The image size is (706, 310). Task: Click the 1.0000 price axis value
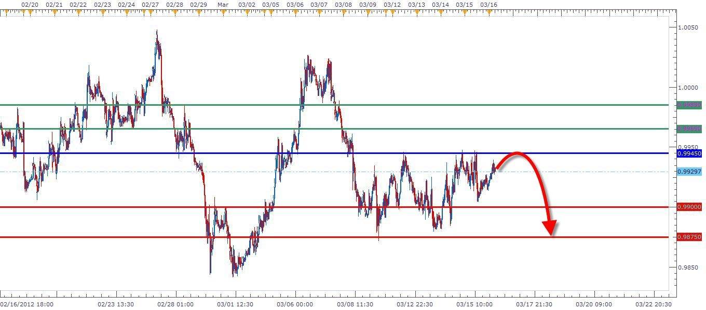[689, 87]
